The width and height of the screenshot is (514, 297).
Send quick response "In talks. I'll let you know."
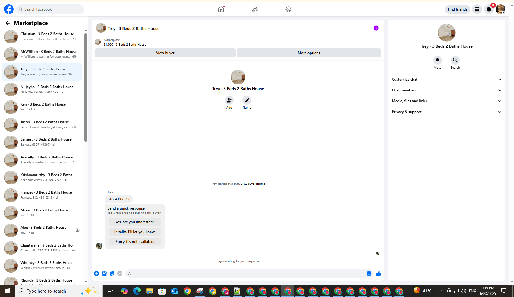(135, 232)
